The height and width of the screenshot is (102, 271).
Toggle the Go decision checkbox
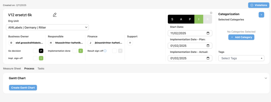(35, 51)
